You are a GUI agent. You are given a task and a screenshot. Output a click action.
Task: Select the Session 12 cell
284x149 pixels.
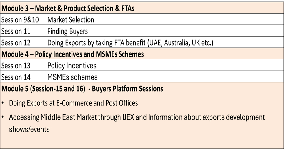pos(16,43)
